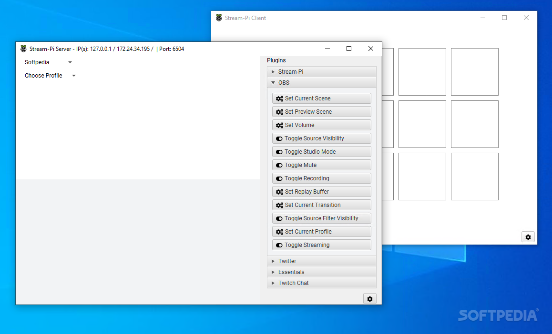Screen dimensions: 552x334
Task: Maximize the Stream-Pi Server window
Action: (x=349, y=49)
